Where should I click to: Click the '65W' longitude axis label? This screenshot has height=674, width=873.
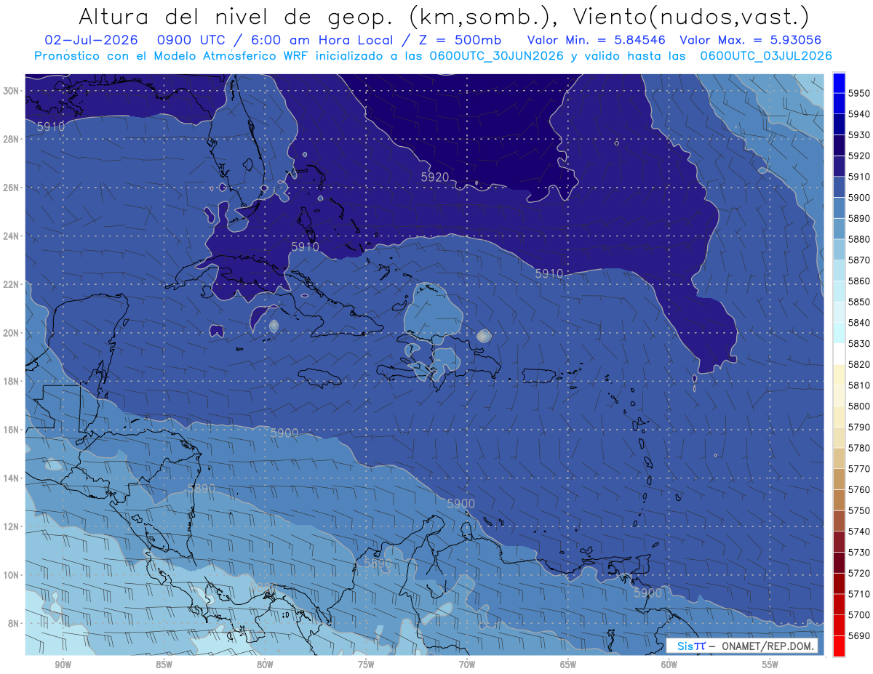(x=568, y=665)
